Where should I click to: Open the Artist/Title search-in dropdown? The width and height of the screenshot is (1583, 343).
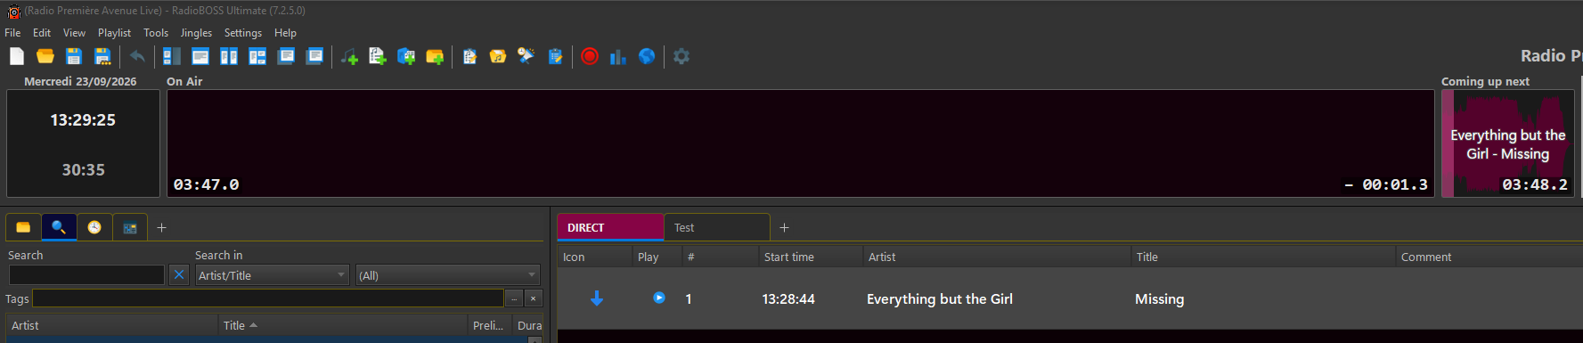point(272,275)
